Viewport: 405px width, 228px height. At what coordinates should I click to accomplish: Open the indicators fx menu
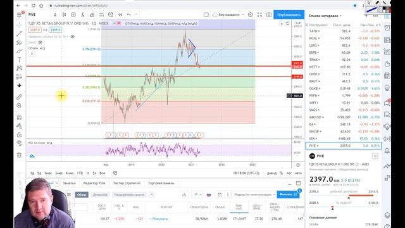pyautogui.click(x=83, y=15)
